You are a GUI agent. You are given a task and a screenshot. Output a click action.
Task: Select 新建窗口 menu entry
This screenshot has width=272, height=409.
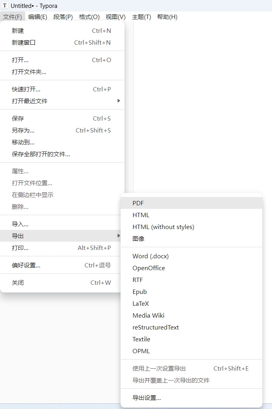click(62, 42)
